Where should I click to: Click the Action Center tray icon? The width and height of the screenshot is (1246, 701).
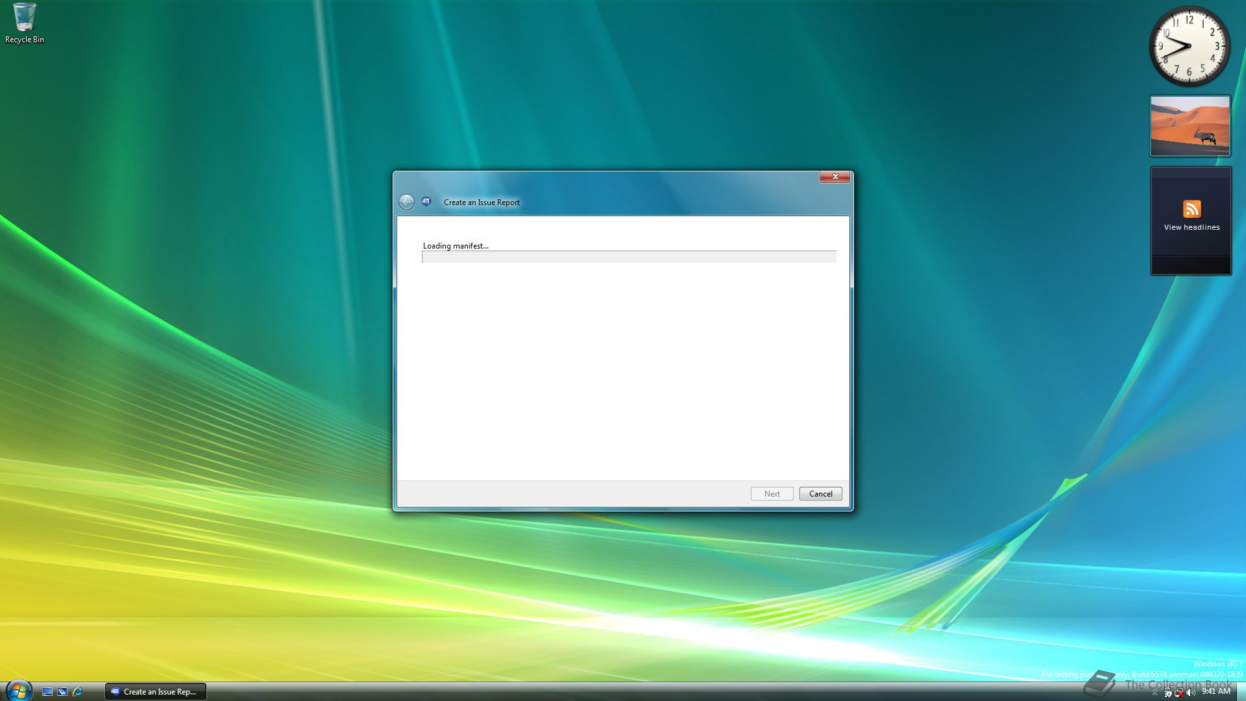(1167, 693)
